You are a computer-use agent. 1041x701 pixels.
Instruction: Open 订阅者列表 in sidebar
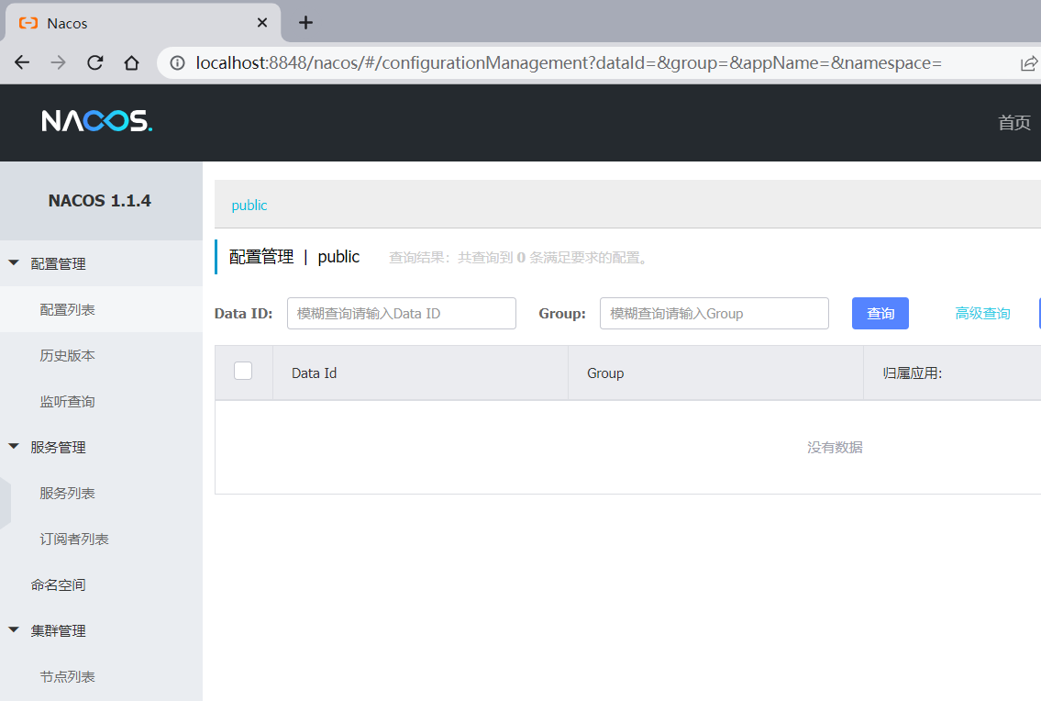tap(101, 539)
